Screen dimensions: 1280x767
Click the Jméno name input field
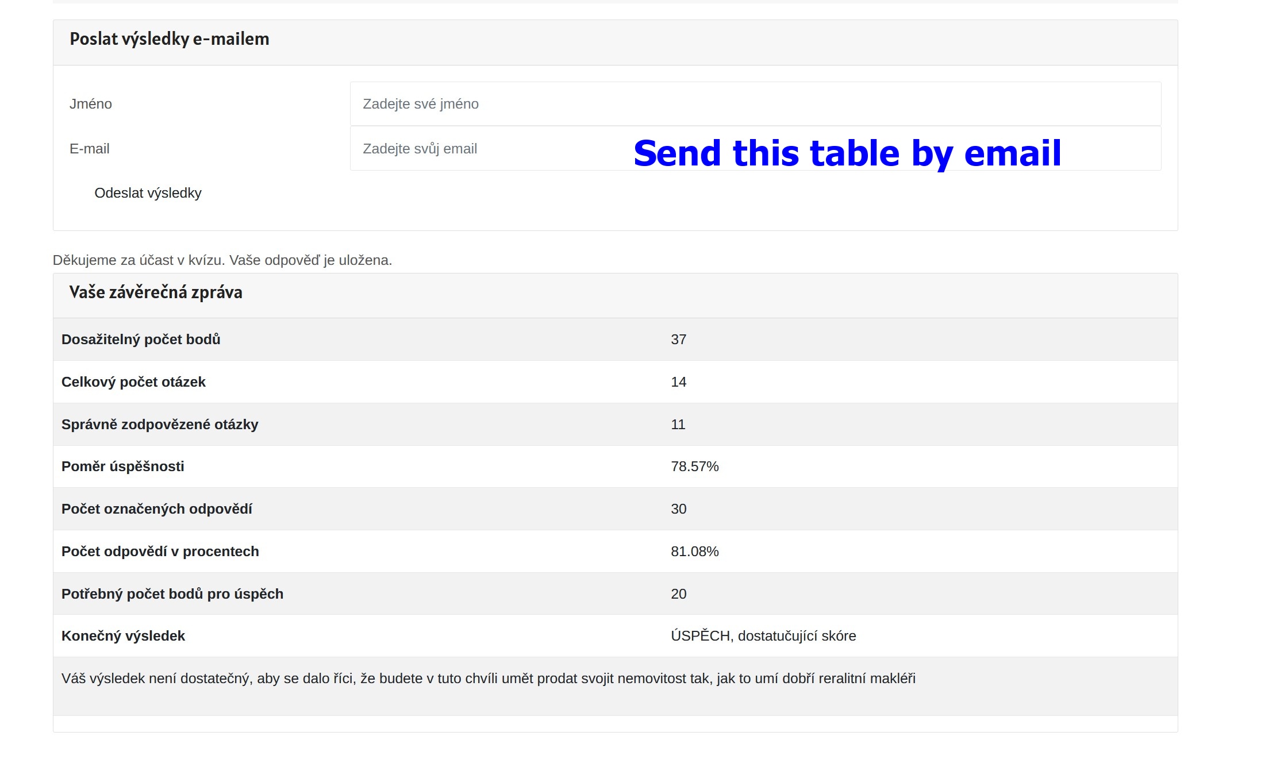(x=755, y=104)
